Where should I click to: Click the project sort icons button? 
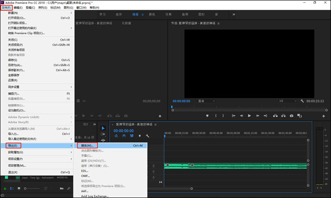46,188
